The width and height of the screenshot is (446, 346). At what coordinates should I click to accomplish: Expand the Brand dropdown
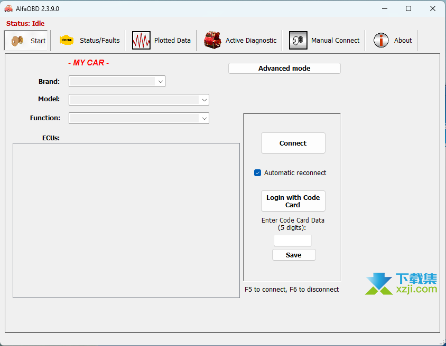click(160, 81)
